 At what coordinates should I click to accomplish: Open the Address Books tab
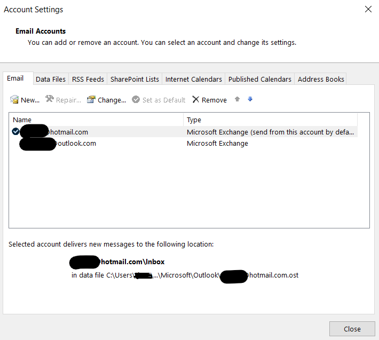pos(321,79)
